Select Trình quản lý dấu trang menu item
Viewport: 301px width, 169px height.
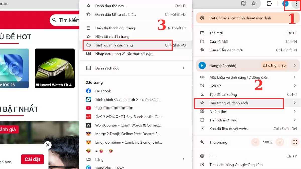click(x=120, y=45)
